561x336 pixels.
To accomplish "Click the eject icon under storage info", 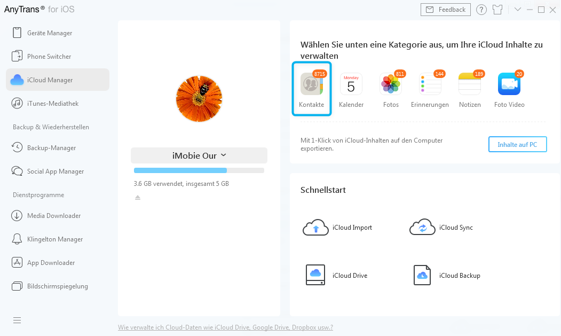I will click(138, 197).
